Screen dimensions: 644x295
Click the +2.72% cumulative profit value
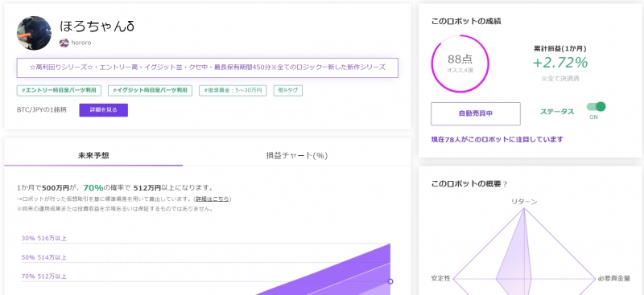point(560,63)
